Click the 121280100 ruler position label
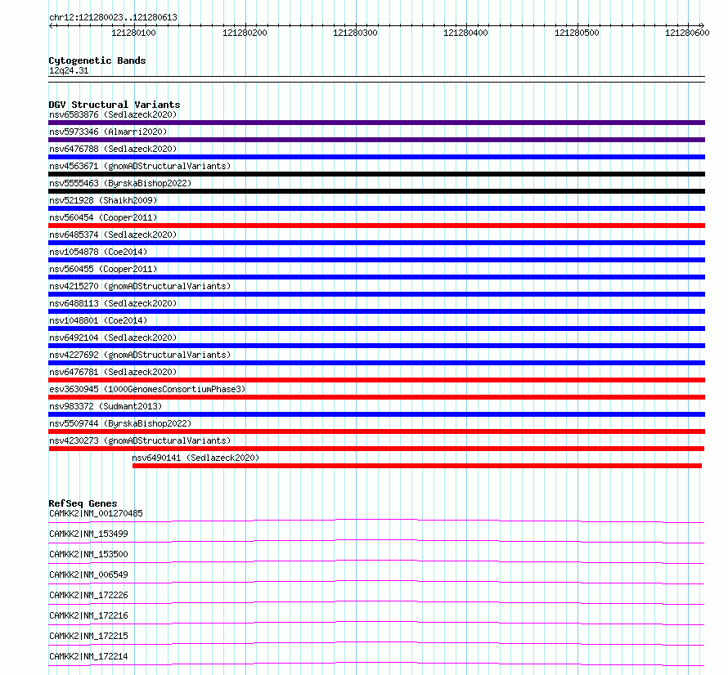 (133, 33)
